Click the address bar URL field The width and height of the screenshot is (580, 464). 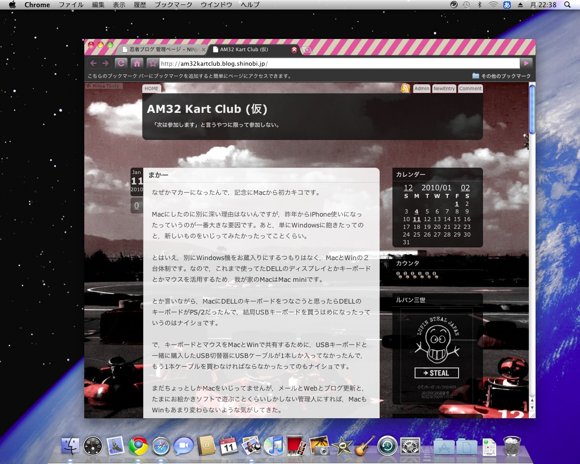coord(339,63)
